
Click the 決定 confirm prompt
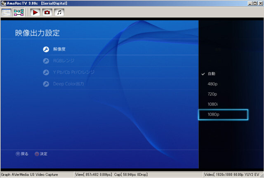coord(41,154)
